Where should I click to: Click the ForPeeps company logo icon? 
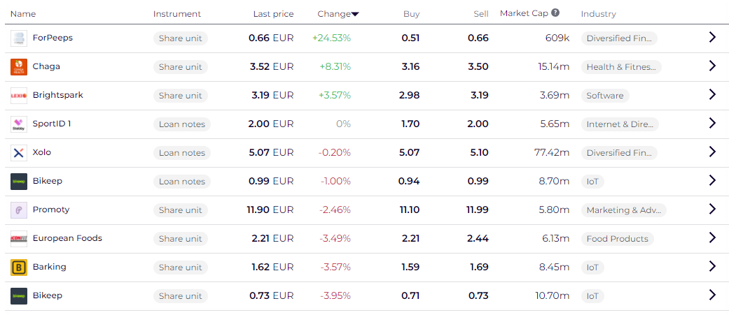coord(19,38)
